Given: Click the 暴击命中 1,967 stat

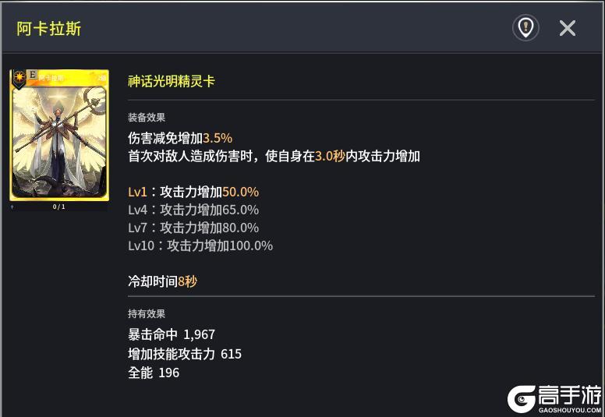Looking at the screenshot, I should pyautogui.click(x=172, y=334).
